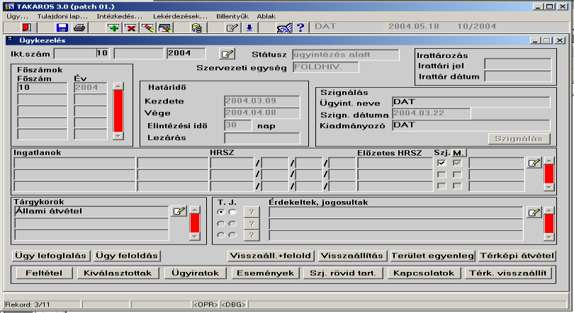Click the blue question mark toolbar icon
This screenshot has height=313, width=574.
click(300, 28)
